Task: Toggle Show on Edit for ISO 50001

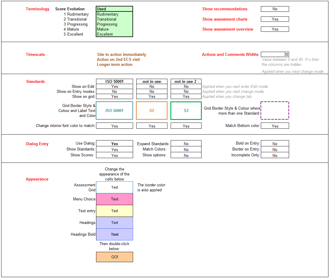Action: point(114,86)
